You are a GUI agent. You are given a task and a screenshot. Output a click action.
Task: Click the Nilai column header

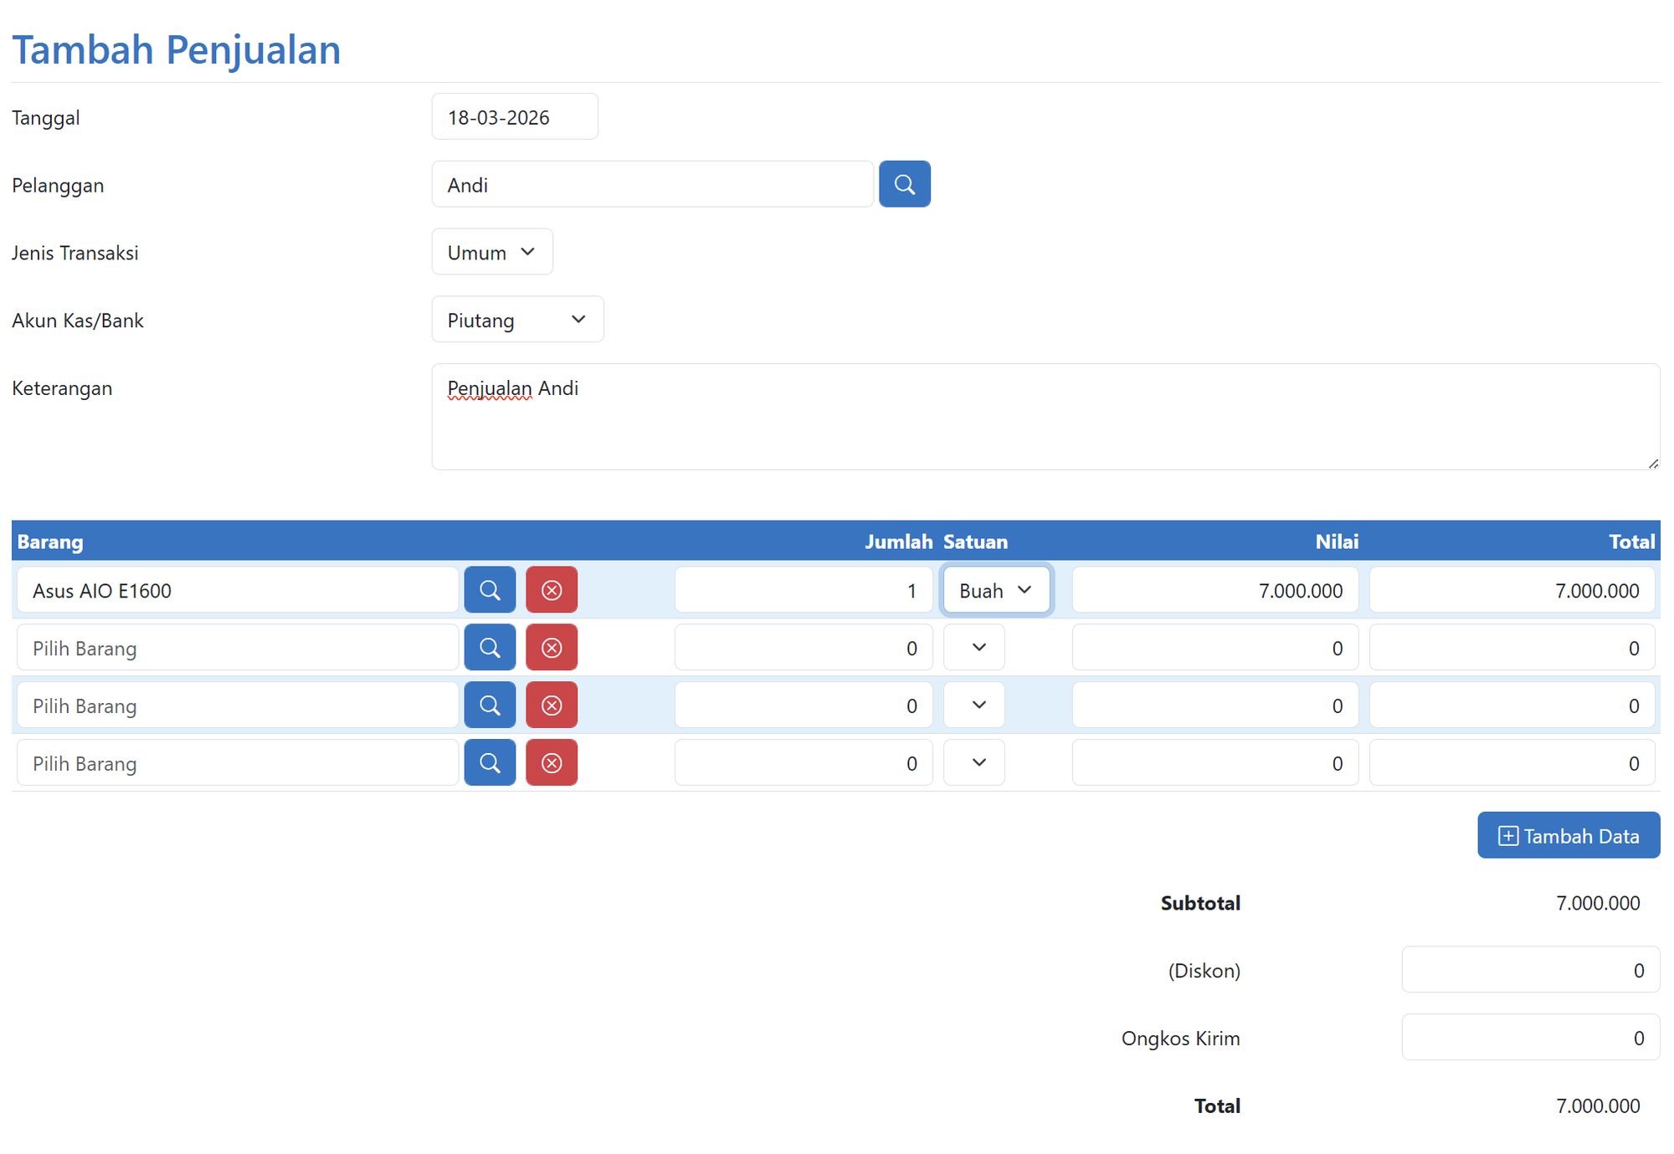click(1337, 541)
